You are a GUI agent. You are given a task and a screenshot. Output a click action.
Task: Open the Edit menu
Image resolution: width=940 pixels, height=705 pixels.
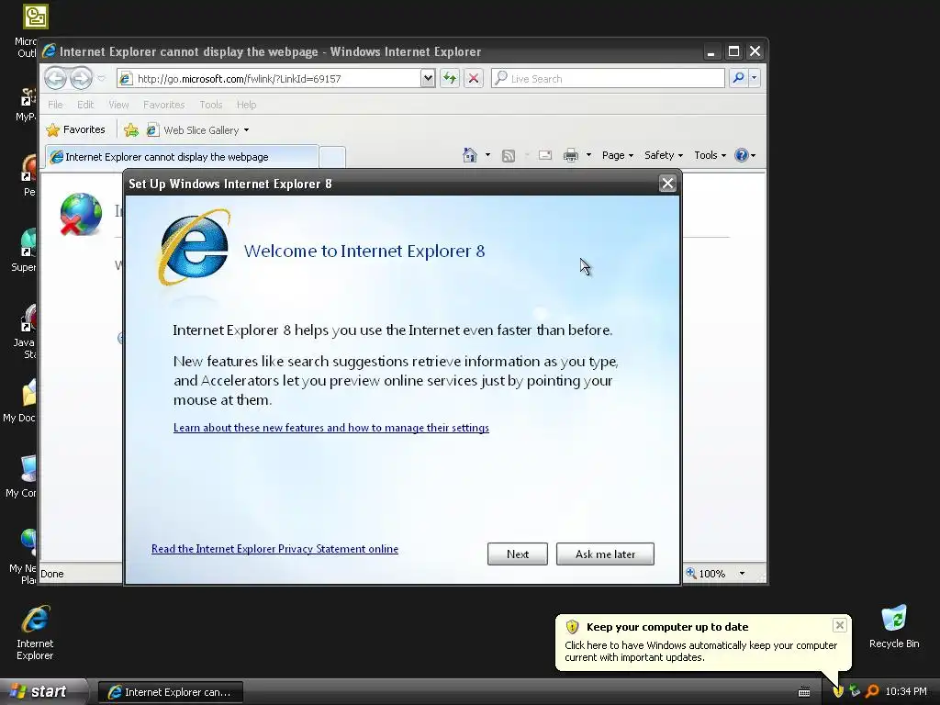tap(85, 105)
